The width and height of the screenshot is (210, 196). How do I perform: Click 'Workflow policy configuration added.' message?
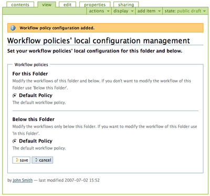(57, 28)
